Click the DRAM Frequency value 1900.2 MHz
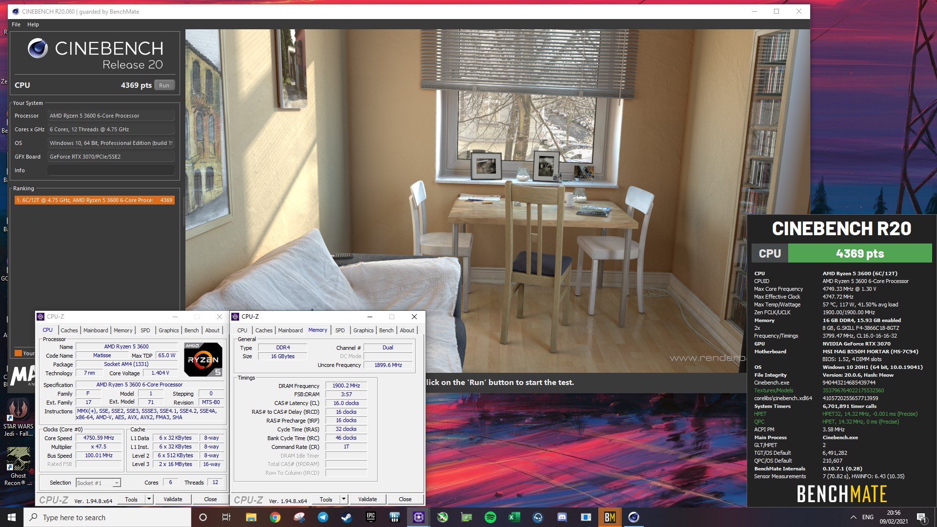This screenshot has height=527, width=937. (x=346, y=385)
